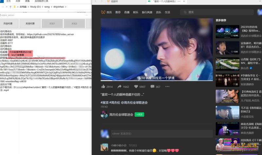Expand the chevron after 此电脑 in path
262x155 pixels.
[x=28, y=7]
